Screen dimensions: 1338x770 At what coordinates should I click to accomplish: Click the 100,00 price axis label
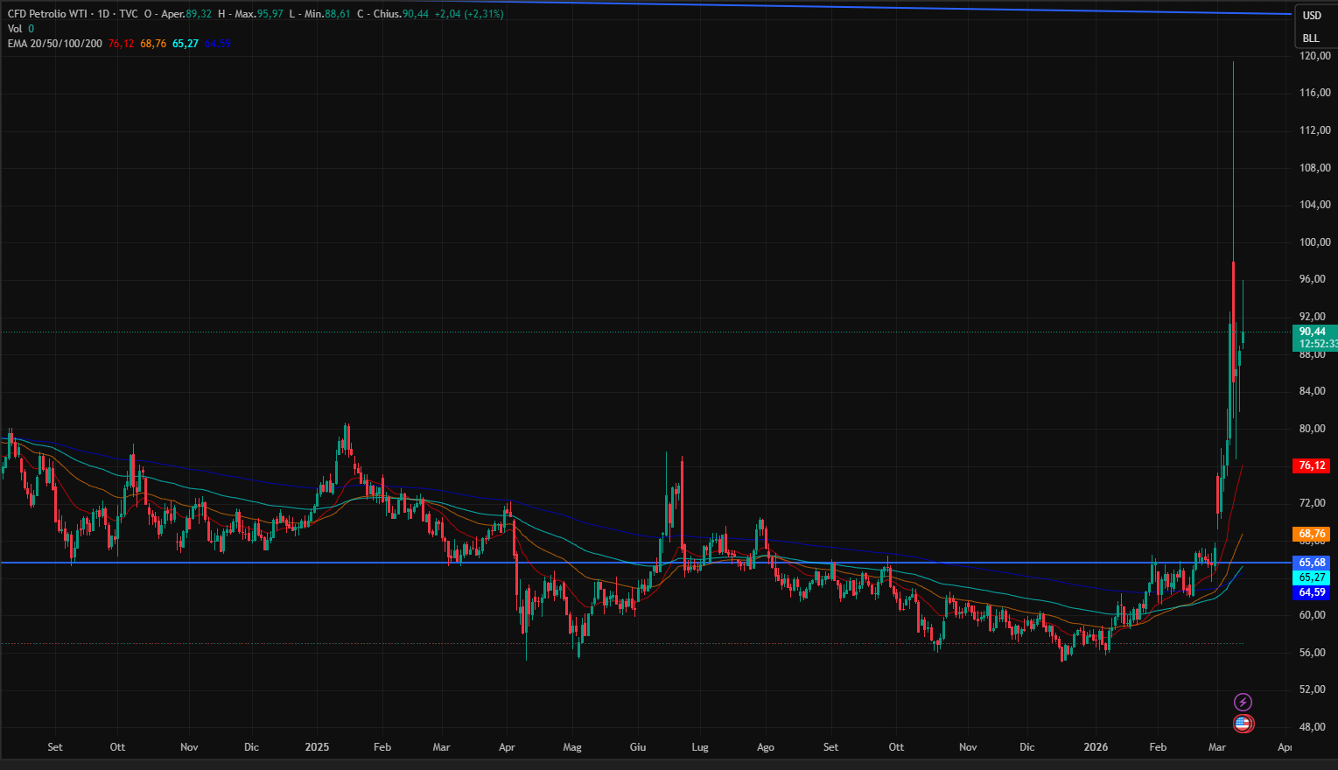click(x=1314, y=242)
